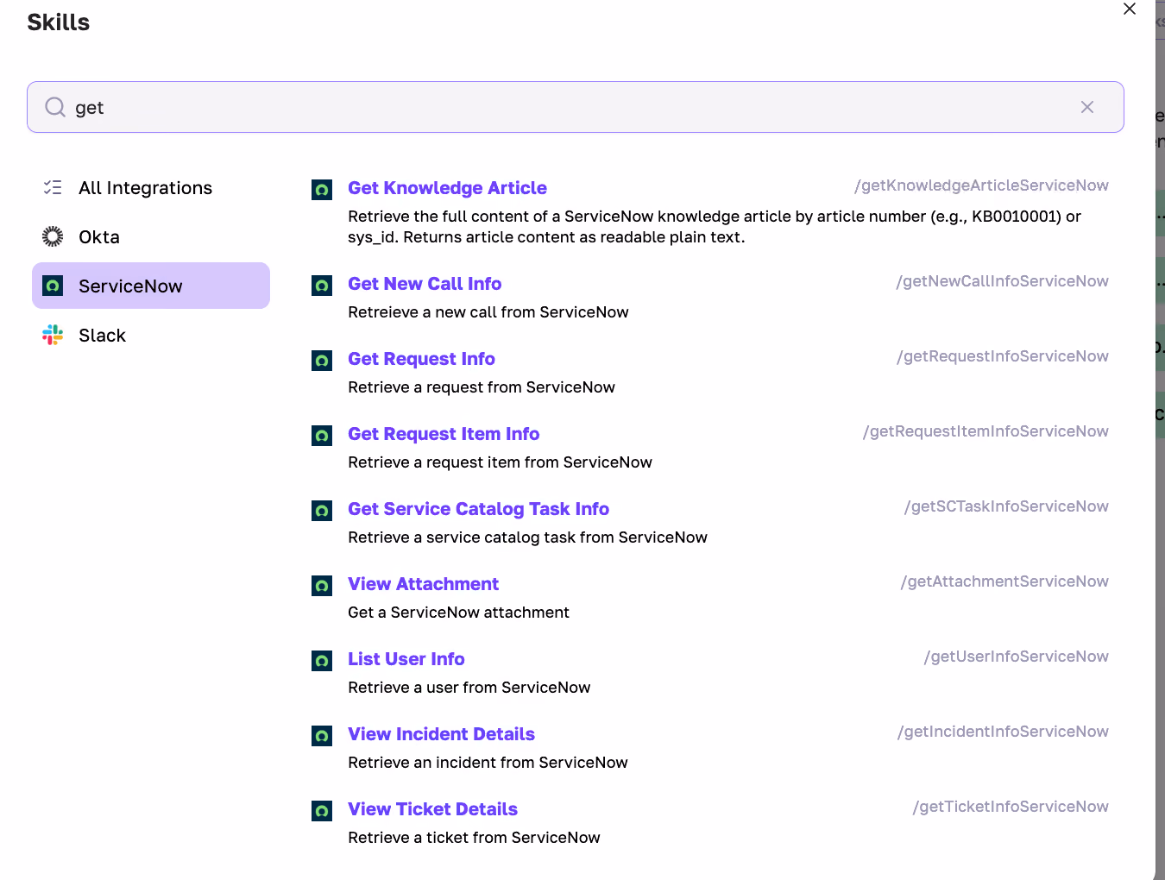Image resolution: width=1165 pixels, height=880 pixels.
Task: Click ServiceNow icon beside View Incident Details
Action: (x=322, y=736)
